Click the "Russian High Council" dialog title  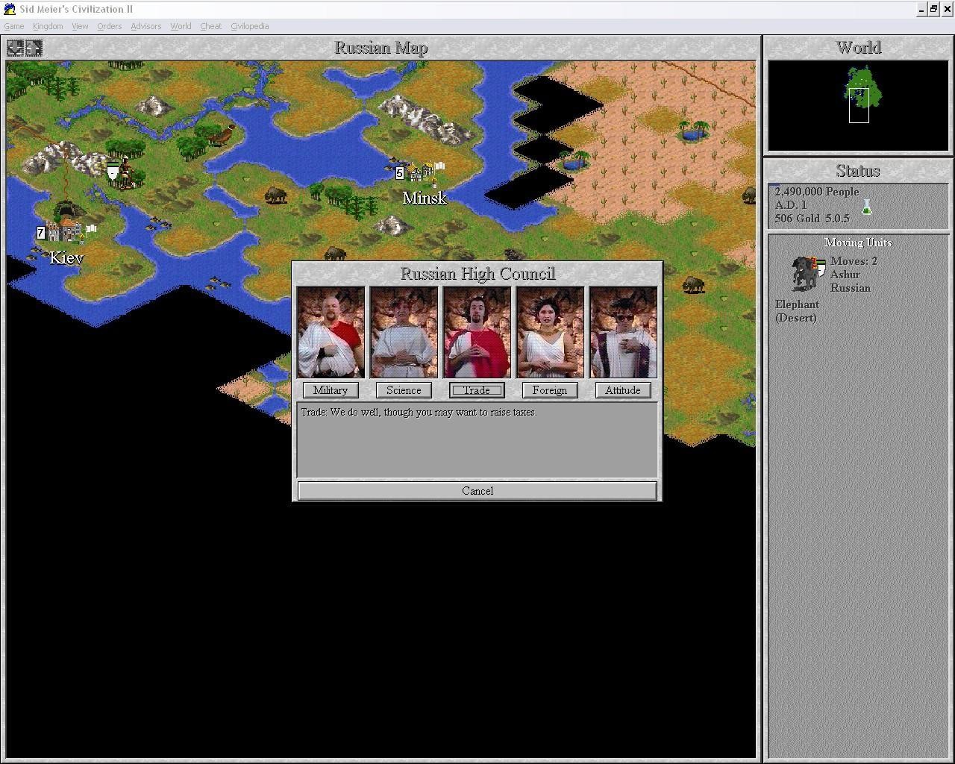(x=477, y=274)
